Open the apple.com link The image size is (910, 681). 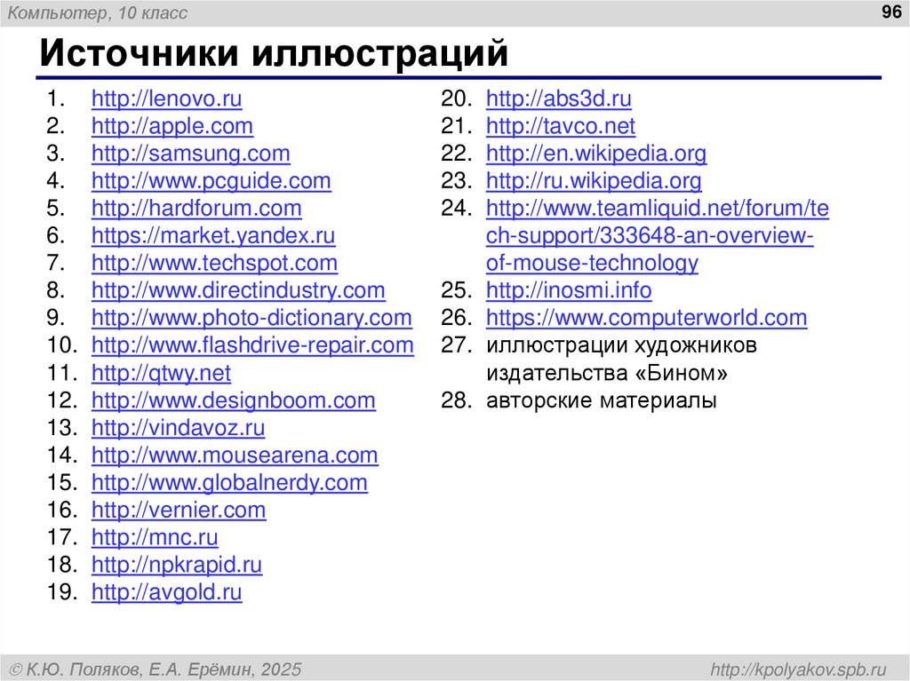pyautogui.click(x=172, y=126)
